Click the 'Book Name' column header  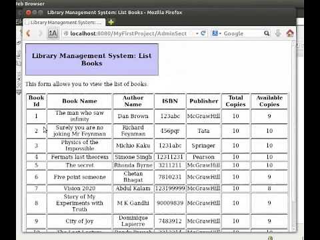(79, 101)
